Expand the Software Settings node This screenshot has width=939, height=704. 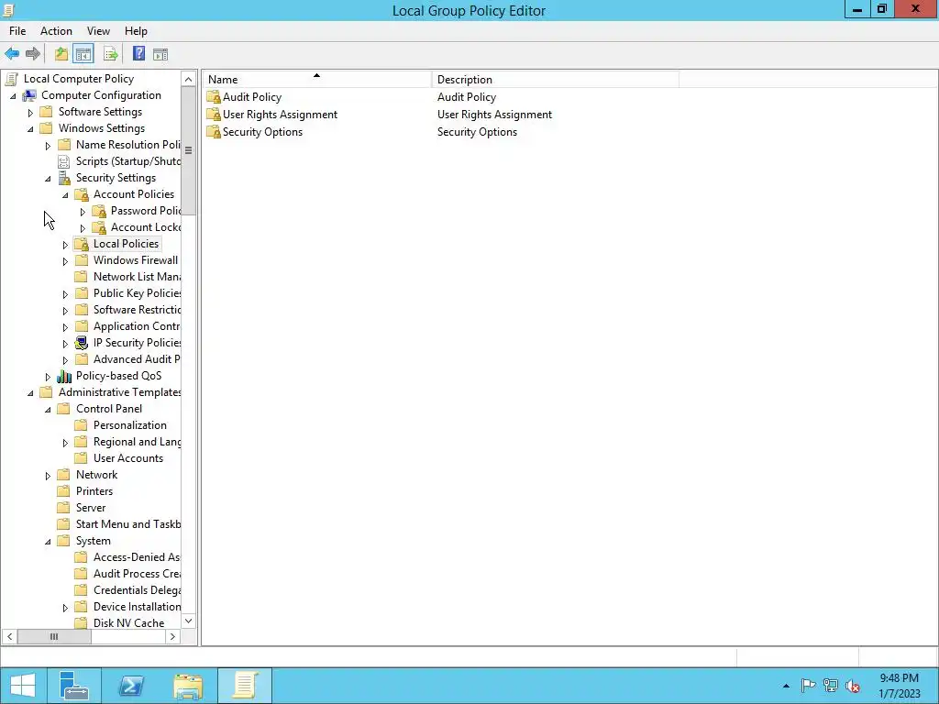(x=30, y=113)
